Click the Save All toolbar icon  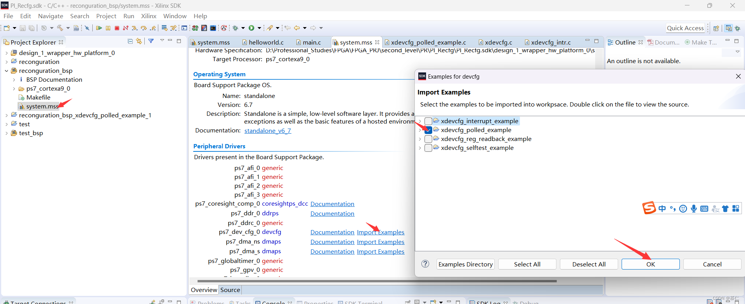32,28
